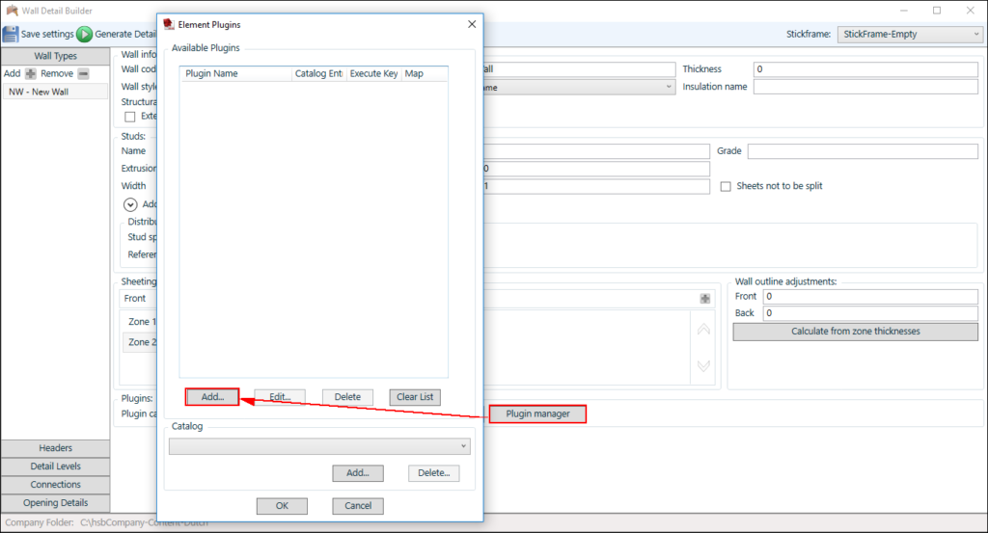Select NW - New Wall in list
Viewport: 988px width, 533px height.
(x=55, y=92)
